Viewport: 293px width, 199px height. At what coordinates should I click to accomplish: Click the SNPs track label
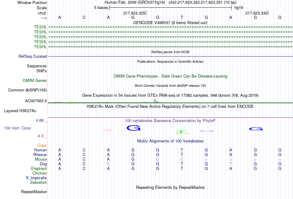click(x=42, y=71)
